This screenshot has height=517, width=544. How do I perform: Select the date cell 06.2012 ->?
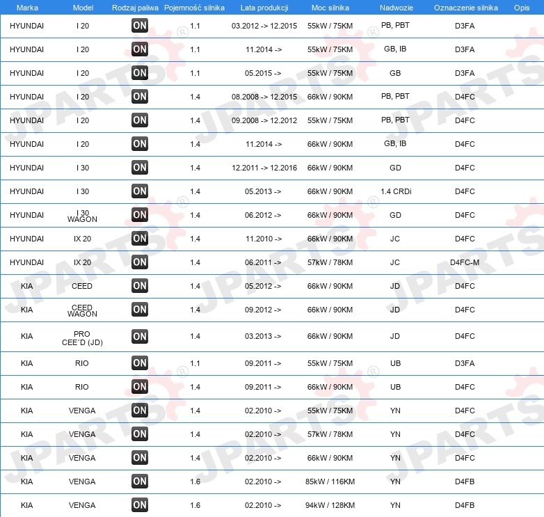point(263,215)
